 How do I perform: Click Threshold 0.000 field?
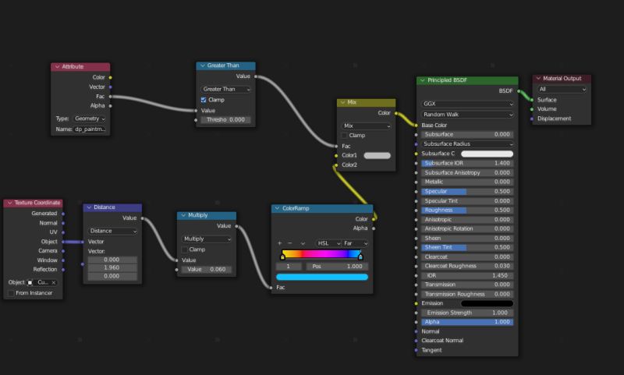click(x=225, y=120)
